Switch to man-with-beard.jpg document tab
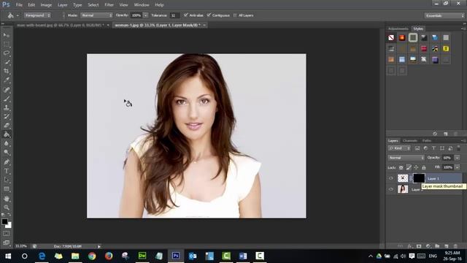The height and width of the screenshot is (263, 467). (60, 25)
